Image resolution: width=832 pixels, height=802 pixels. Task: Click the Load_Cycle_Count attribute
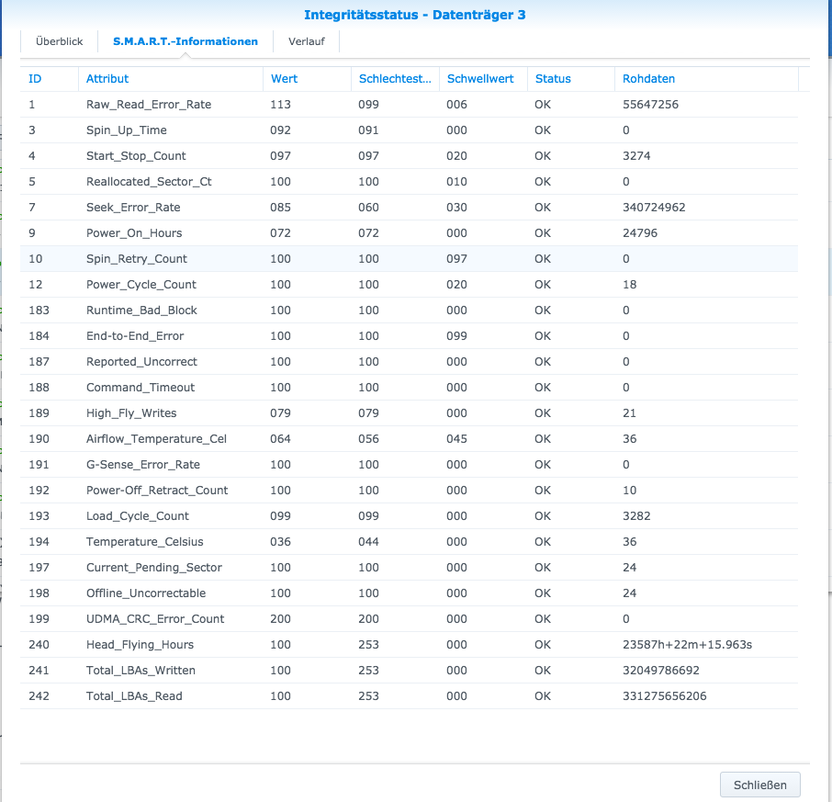[138, 516]
